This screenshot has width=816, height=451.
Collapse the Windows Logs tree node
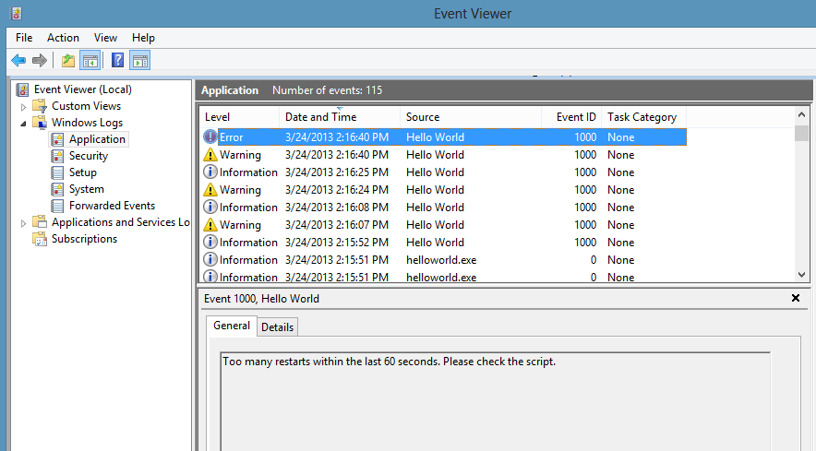point(23,124)
